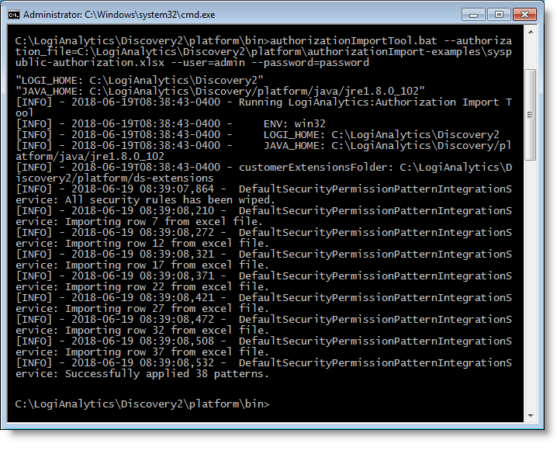The image size is (557, 454).
Task: Click the timestamp '2018-06-19 08:39:08,472'
Action: pyautogui.click(x=143, y=319)
